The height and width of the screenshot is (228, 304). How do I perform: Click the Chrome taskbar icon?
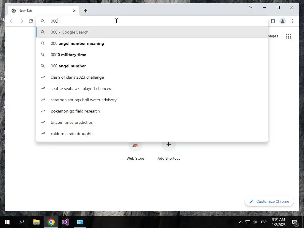point(51,222)
